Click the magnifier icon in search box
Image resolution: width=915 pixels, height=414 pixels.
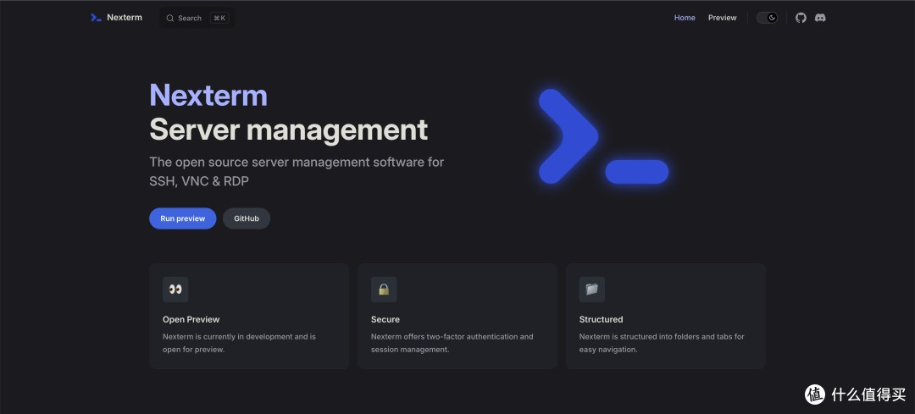[170, 18]
